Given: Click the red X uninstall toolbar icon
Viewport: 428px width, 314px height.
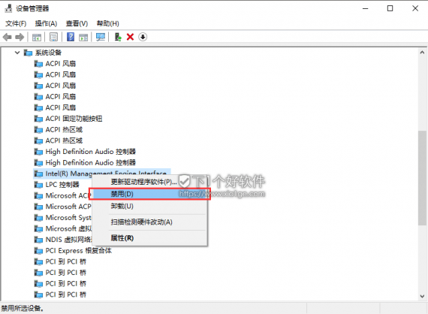Looking at the screenshot, I should pyautogui.click(x=130, y=37).
